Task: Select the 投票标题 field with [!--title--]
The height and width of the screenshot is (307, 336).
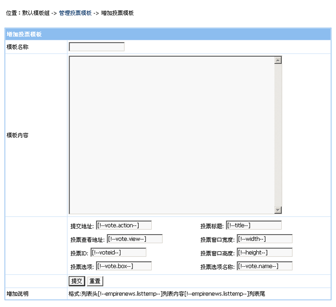Action: coord(254,225)
